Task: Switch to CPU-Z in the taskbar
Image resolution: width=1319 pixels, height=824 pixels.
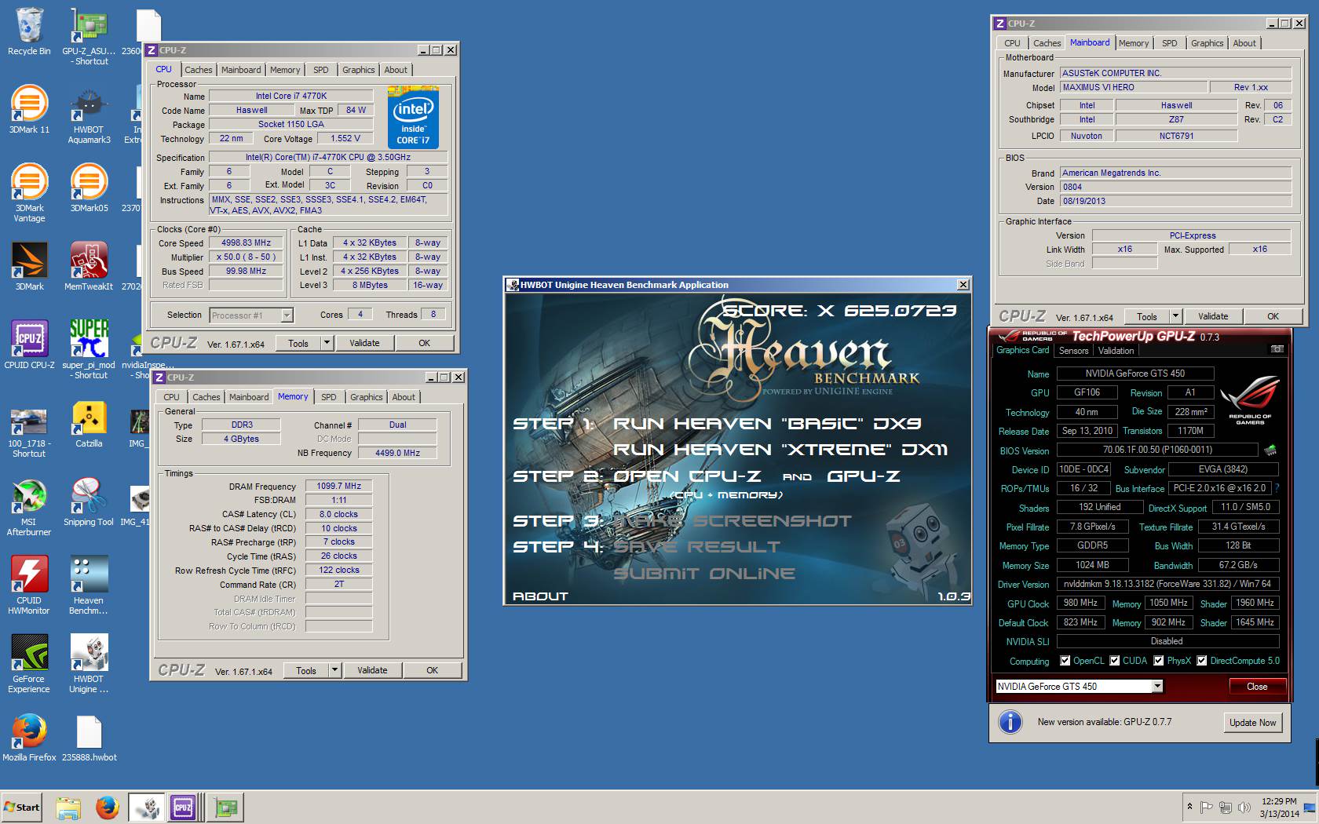Action: pos(183,807)
